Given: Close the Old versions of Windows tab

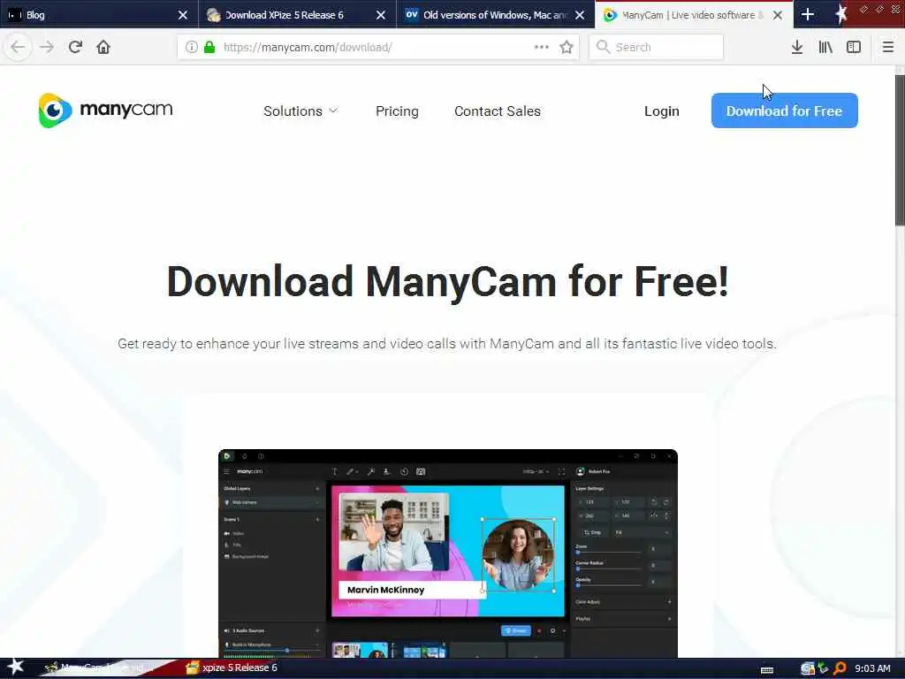Looking at the screenshot, I should [578, 15].
